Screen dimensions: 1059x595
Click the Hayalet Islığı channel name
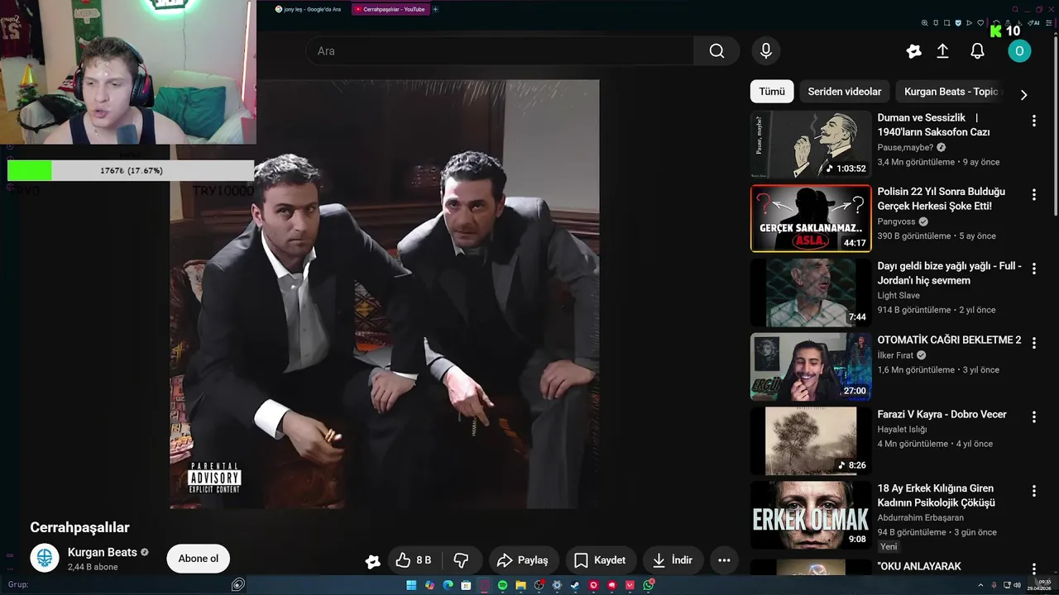point(902,430)
